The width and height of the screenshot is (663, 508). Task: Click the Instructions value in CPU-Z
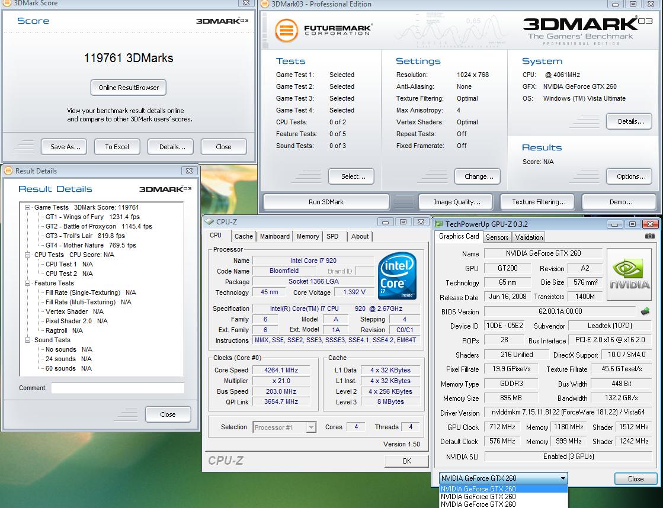tap(336, 340)
